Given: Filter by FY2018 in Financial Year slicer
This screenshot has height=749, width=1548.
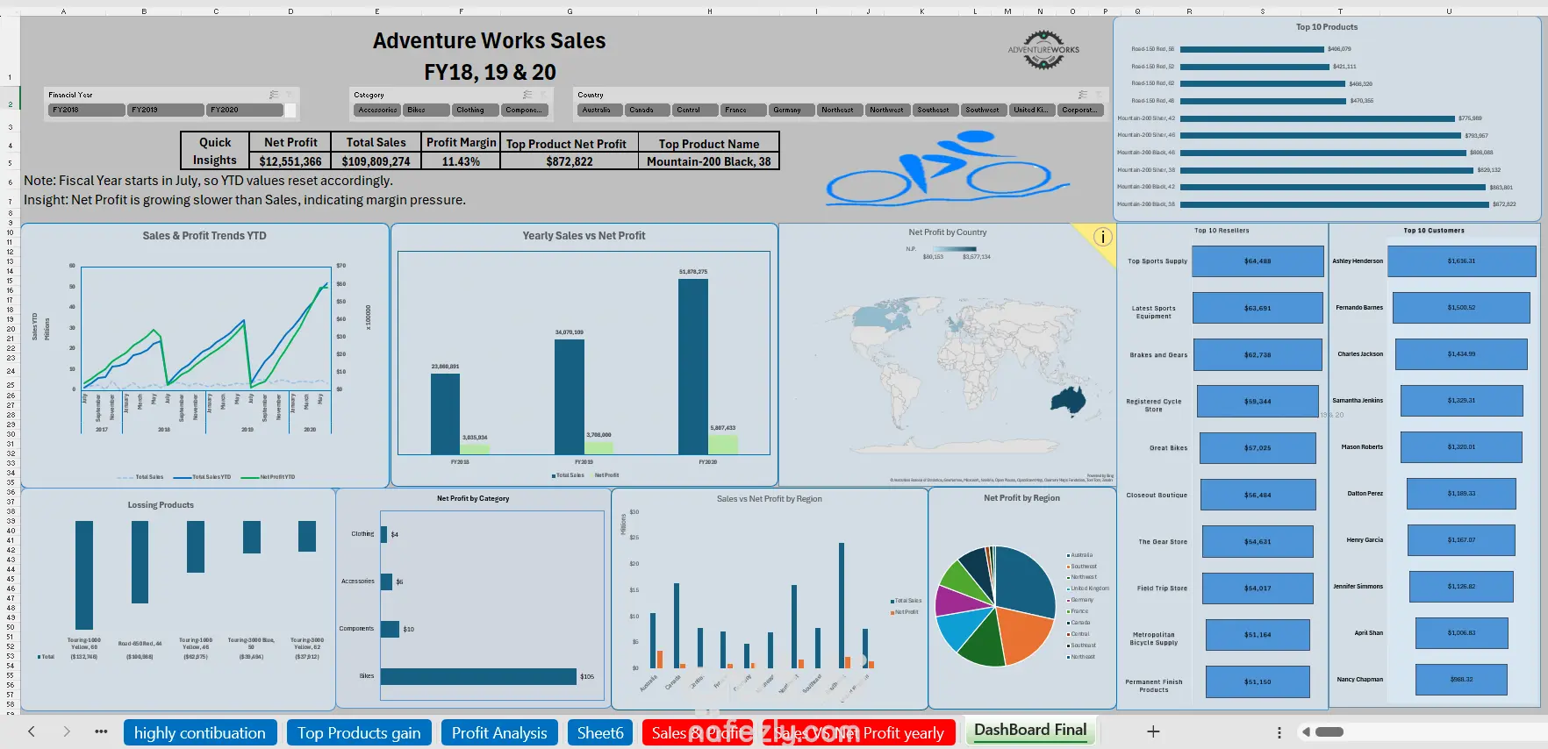Looking at the screenshot, I should pyautogui.click(x=86, y=111).
